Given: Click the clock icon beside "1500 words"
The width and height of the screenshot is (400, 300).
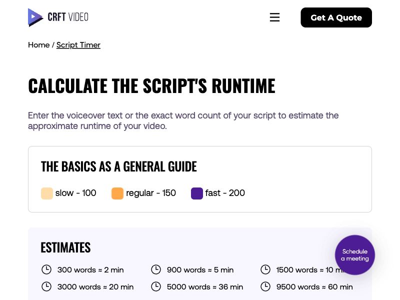Looking at the screenshot, I should click(x=265, y=269).
